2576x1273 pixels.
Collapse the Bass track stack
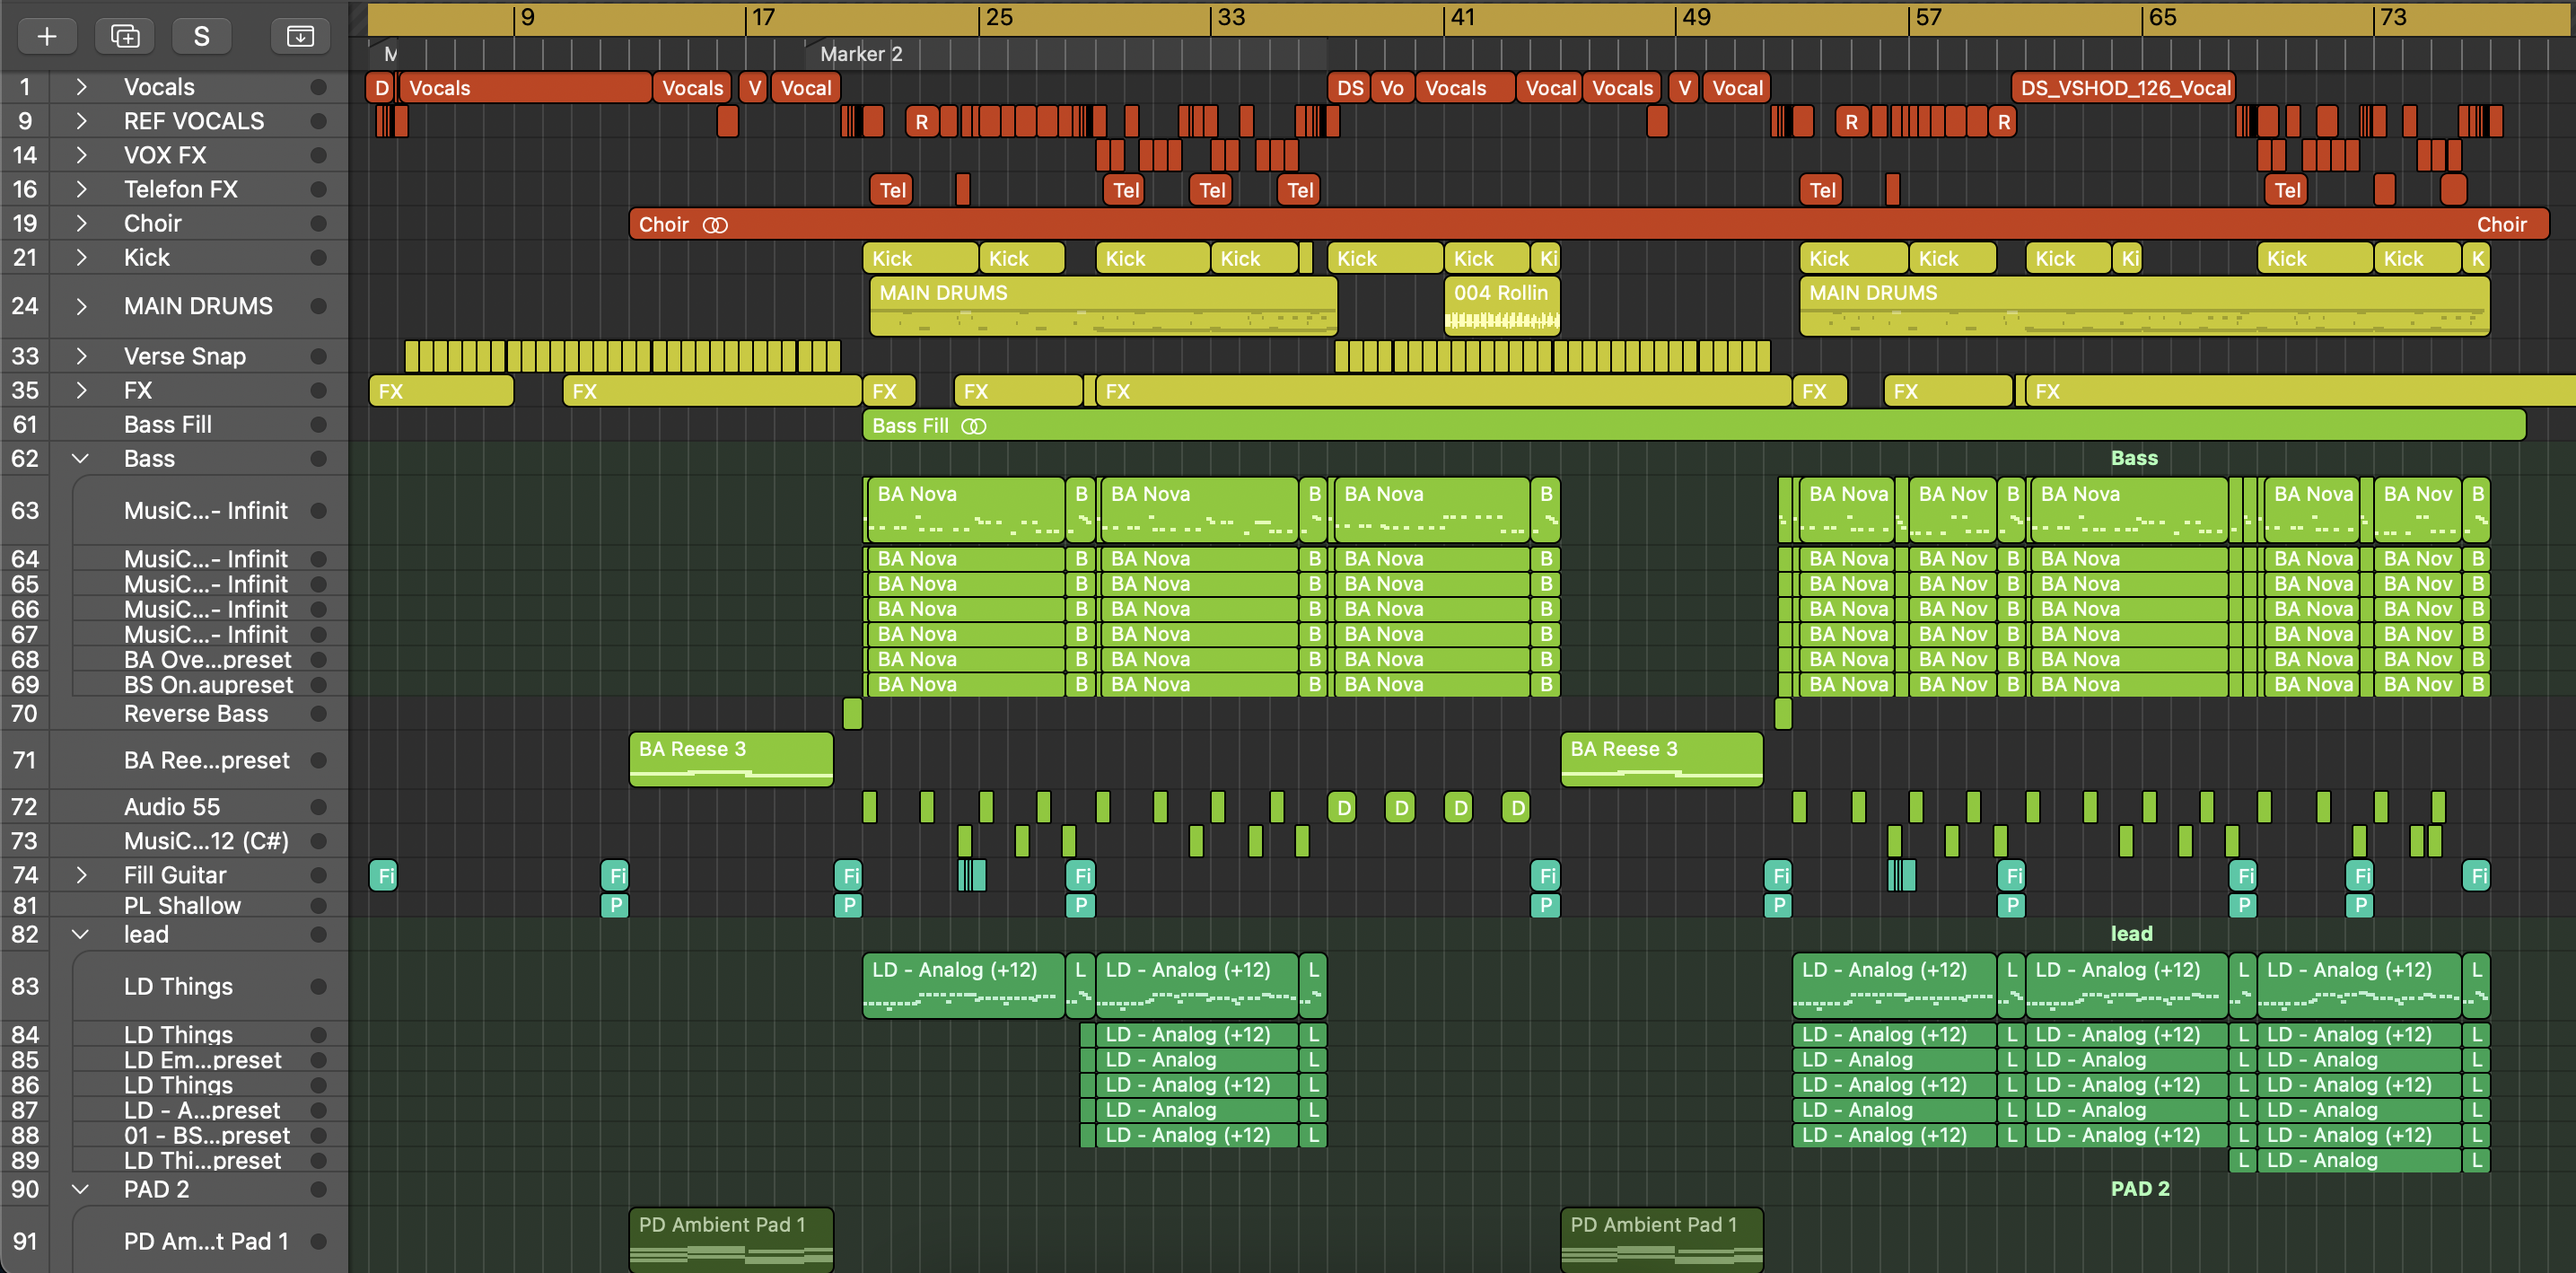click(81, 459)
